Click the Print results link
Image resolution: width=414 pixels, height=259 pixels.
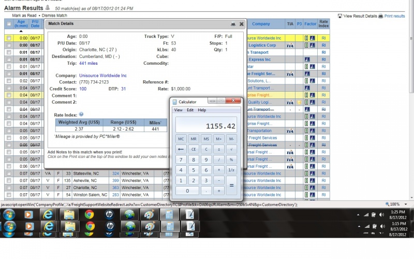pos(394,16)
